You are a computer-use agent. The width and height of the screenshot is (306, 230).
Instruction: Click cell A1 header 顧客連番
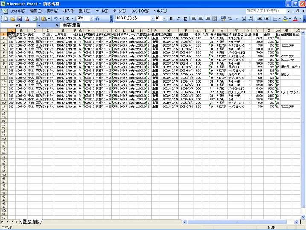[12, 34]
